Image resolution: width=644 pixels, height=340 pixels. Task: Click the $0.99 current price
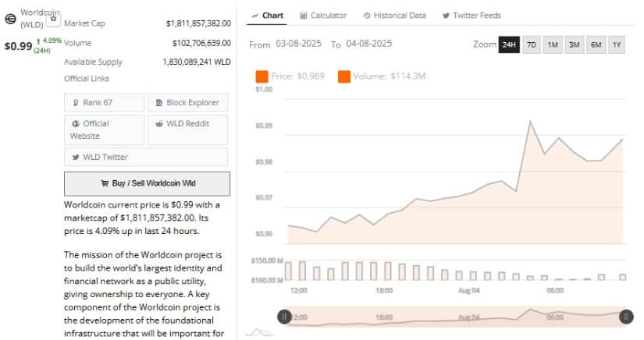(18, 46)
